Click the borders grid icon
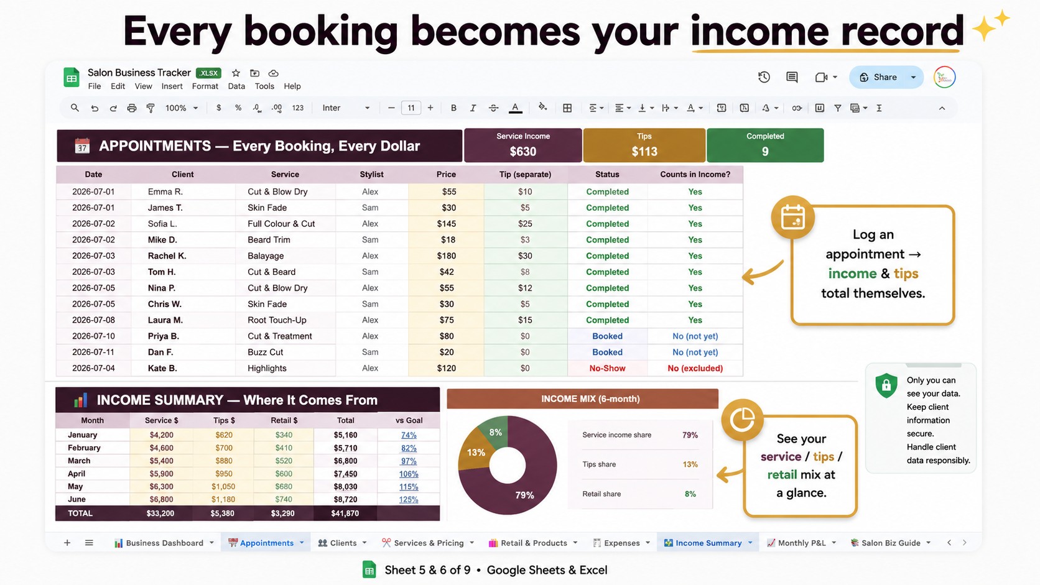 click(567, 108)
